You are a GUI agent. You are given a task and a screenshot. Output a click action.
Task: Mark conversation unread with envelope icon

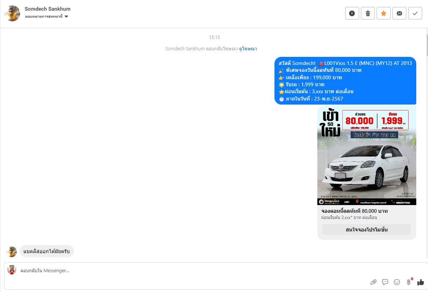pos(399,14)
